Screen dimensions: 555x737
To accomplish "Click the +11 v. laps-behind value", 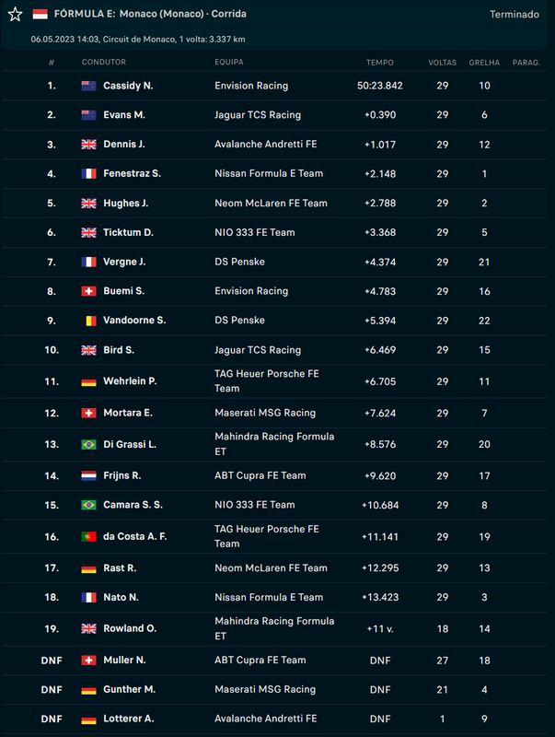I will tap(380, 628).
